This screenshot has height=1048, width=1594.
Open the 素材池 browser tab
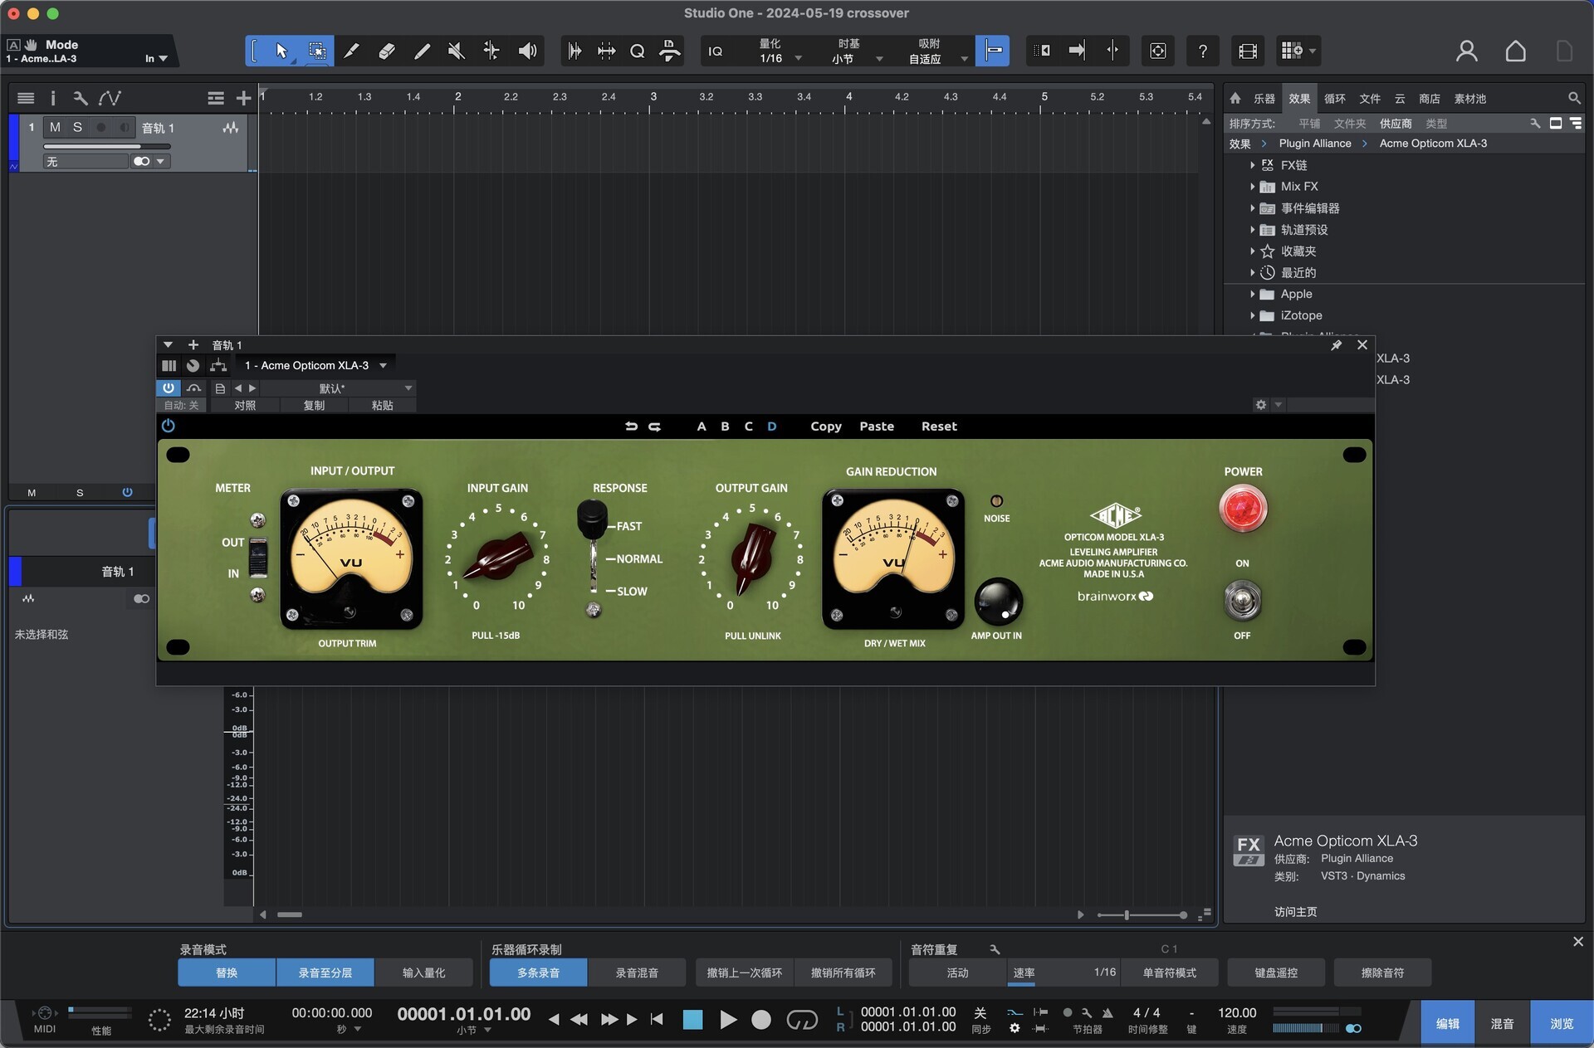point(1469,99)
